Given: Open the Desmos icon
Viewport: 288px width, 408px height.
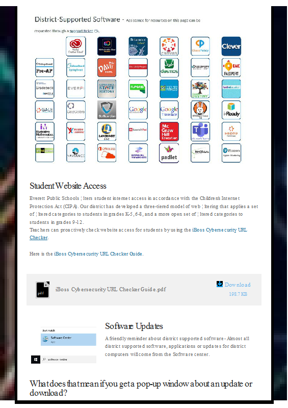Looking at the screenshot, I should pos(169,68).
